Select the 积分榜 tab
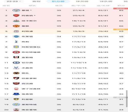 (58, 1)
